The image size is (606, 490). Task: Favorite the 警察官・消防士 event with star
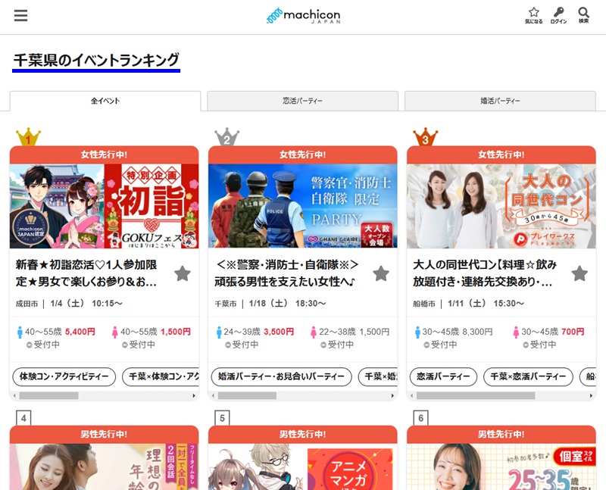point(381,273)
